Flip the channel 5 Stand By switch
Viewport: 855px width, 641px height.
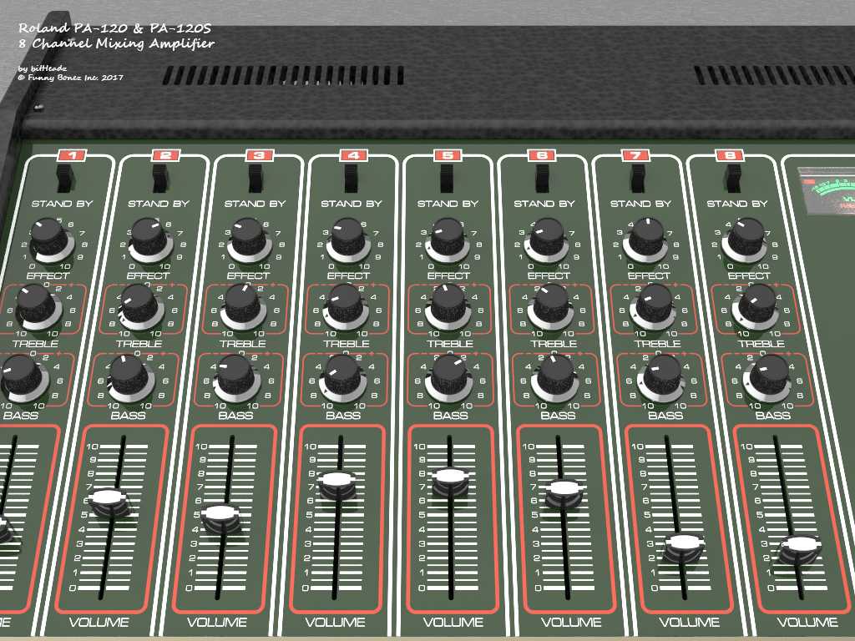tap(448, 179)
